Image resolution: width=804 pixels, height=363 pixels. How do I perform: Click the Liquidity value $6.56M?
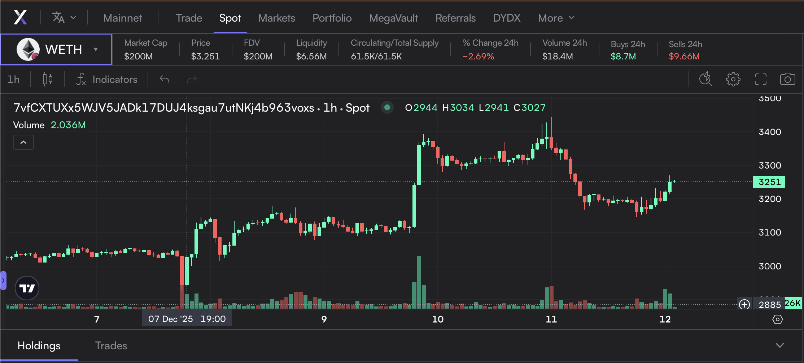pos(311,57)
